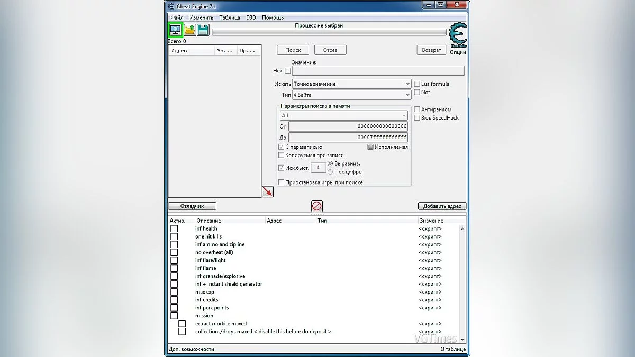Open the Изменить menu
The image size is (635, 357).
(202, 17)
